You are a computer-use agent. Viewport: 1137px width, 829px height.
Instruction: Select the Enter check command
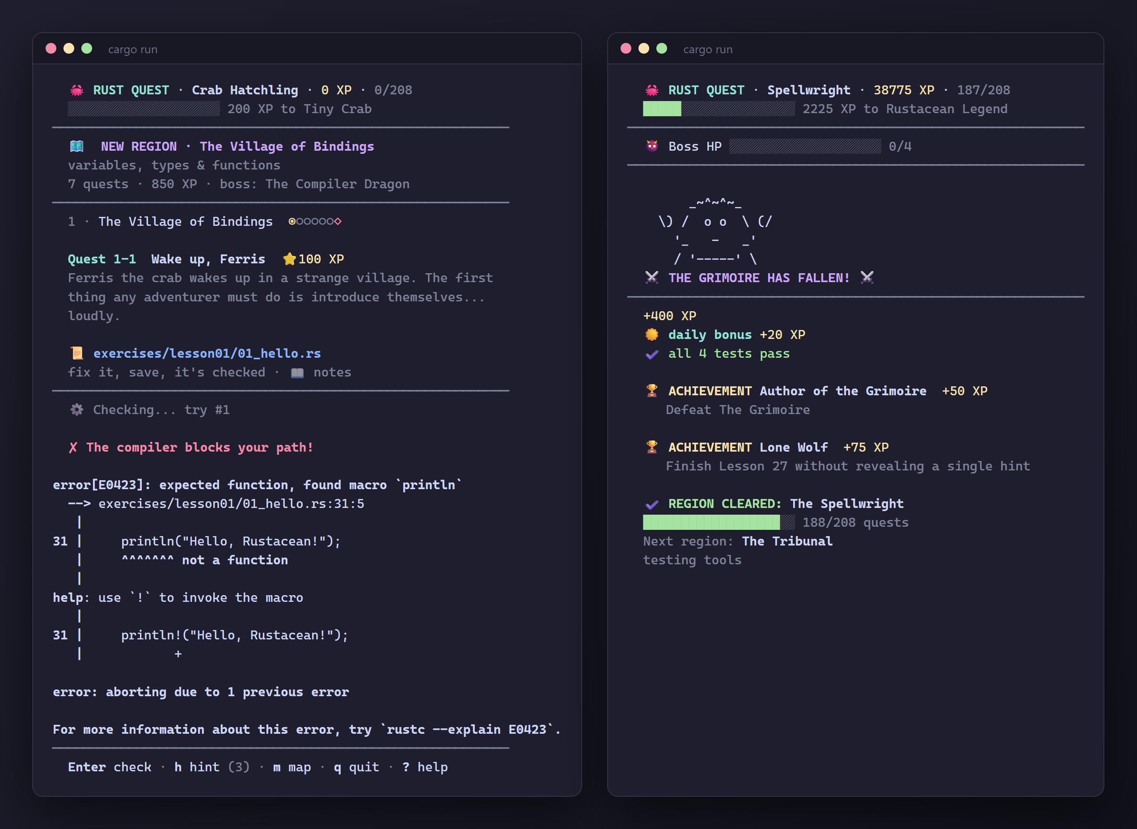(x=110, y=767)
